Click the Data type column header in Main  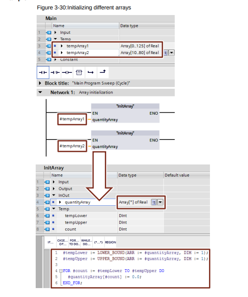pyautogui.click(x=147, y=26)
